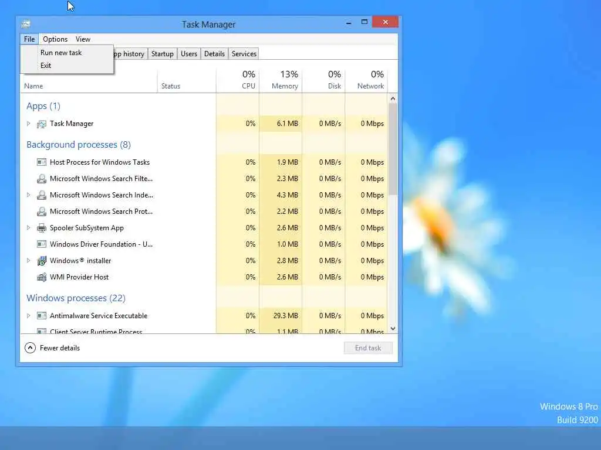Click the Fewer details link
The width and height of the screenshot is (601, 450).
pyautogui.click(x=60, y=348)
